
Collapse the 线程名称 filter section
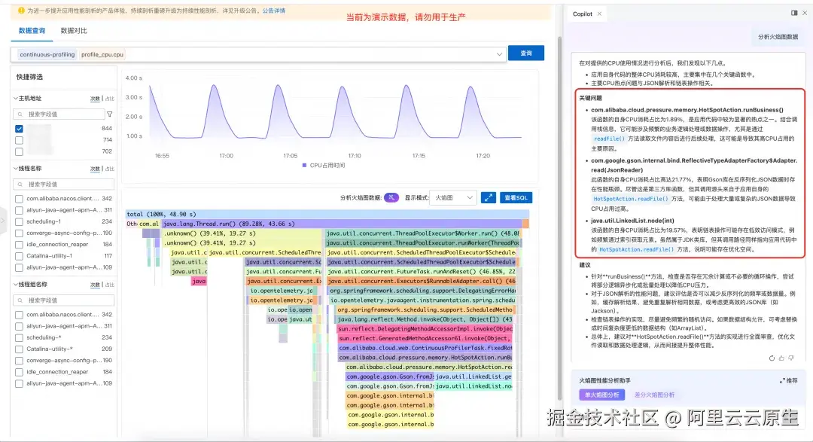click(16, 169)
